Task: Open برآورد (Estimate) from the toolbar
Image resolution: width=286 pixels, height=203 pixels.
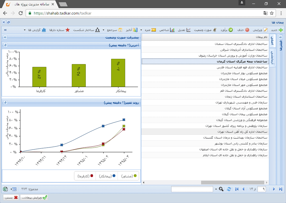Action: 231,30
